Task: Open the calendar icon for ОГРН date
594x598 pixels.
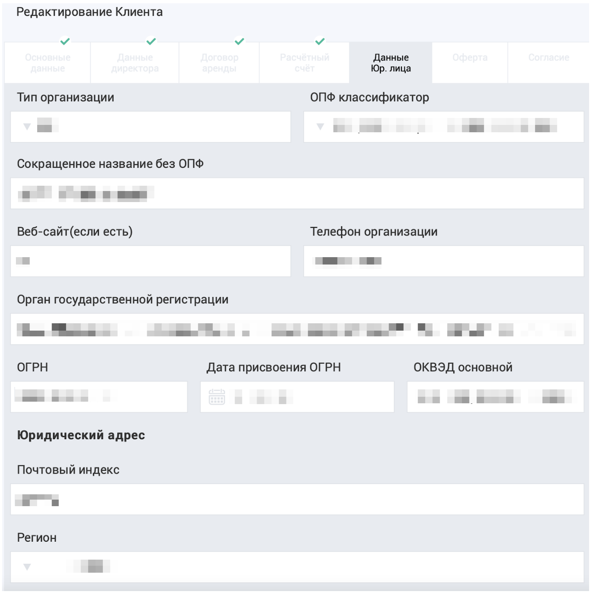Action: 217,398
